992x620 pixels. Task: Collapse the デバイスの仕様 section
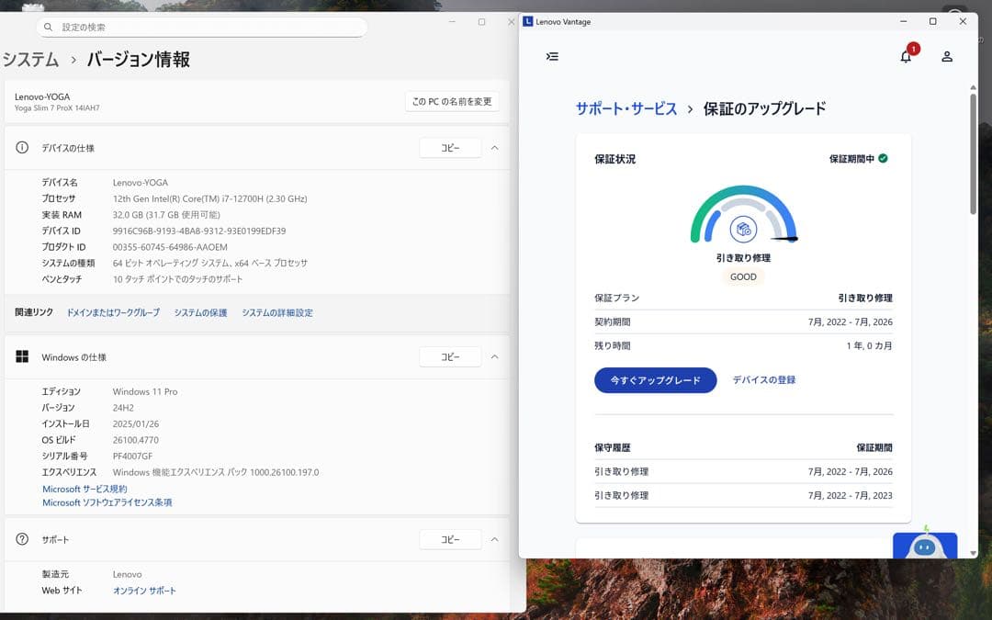pos(494,147)
